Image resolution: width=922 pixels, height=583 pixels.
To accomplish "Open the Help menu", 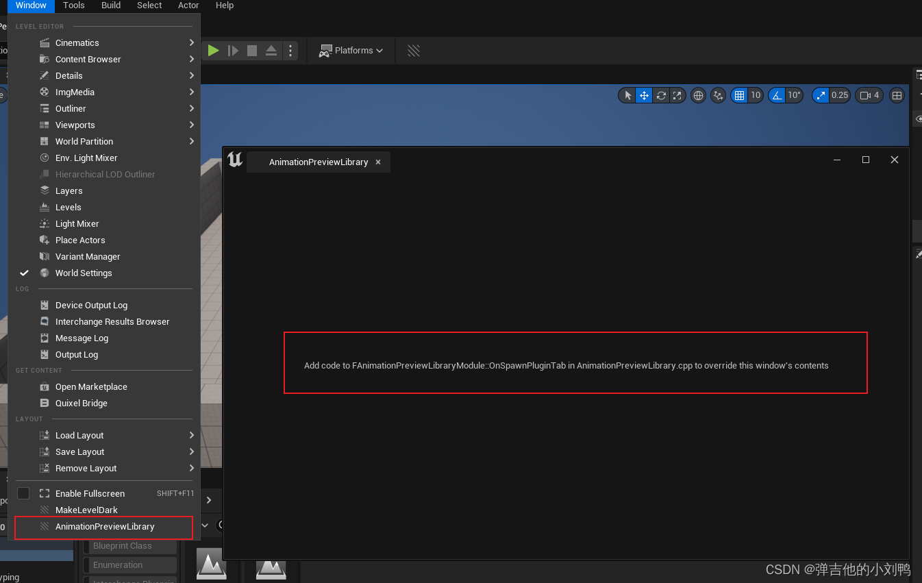I will pyautogui.click(x=225, y=5).
